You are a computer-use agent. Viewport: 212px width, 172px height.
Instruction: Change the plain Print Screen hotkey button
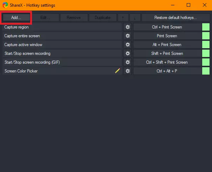click(167, 36)
